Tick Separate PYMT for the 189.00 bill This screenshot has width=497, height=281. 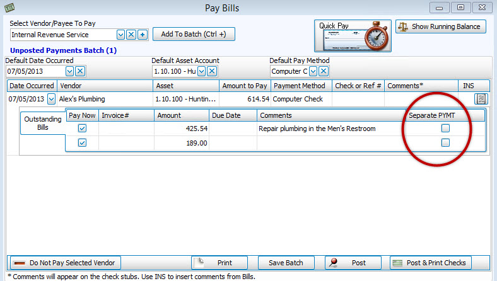[445, 143]
